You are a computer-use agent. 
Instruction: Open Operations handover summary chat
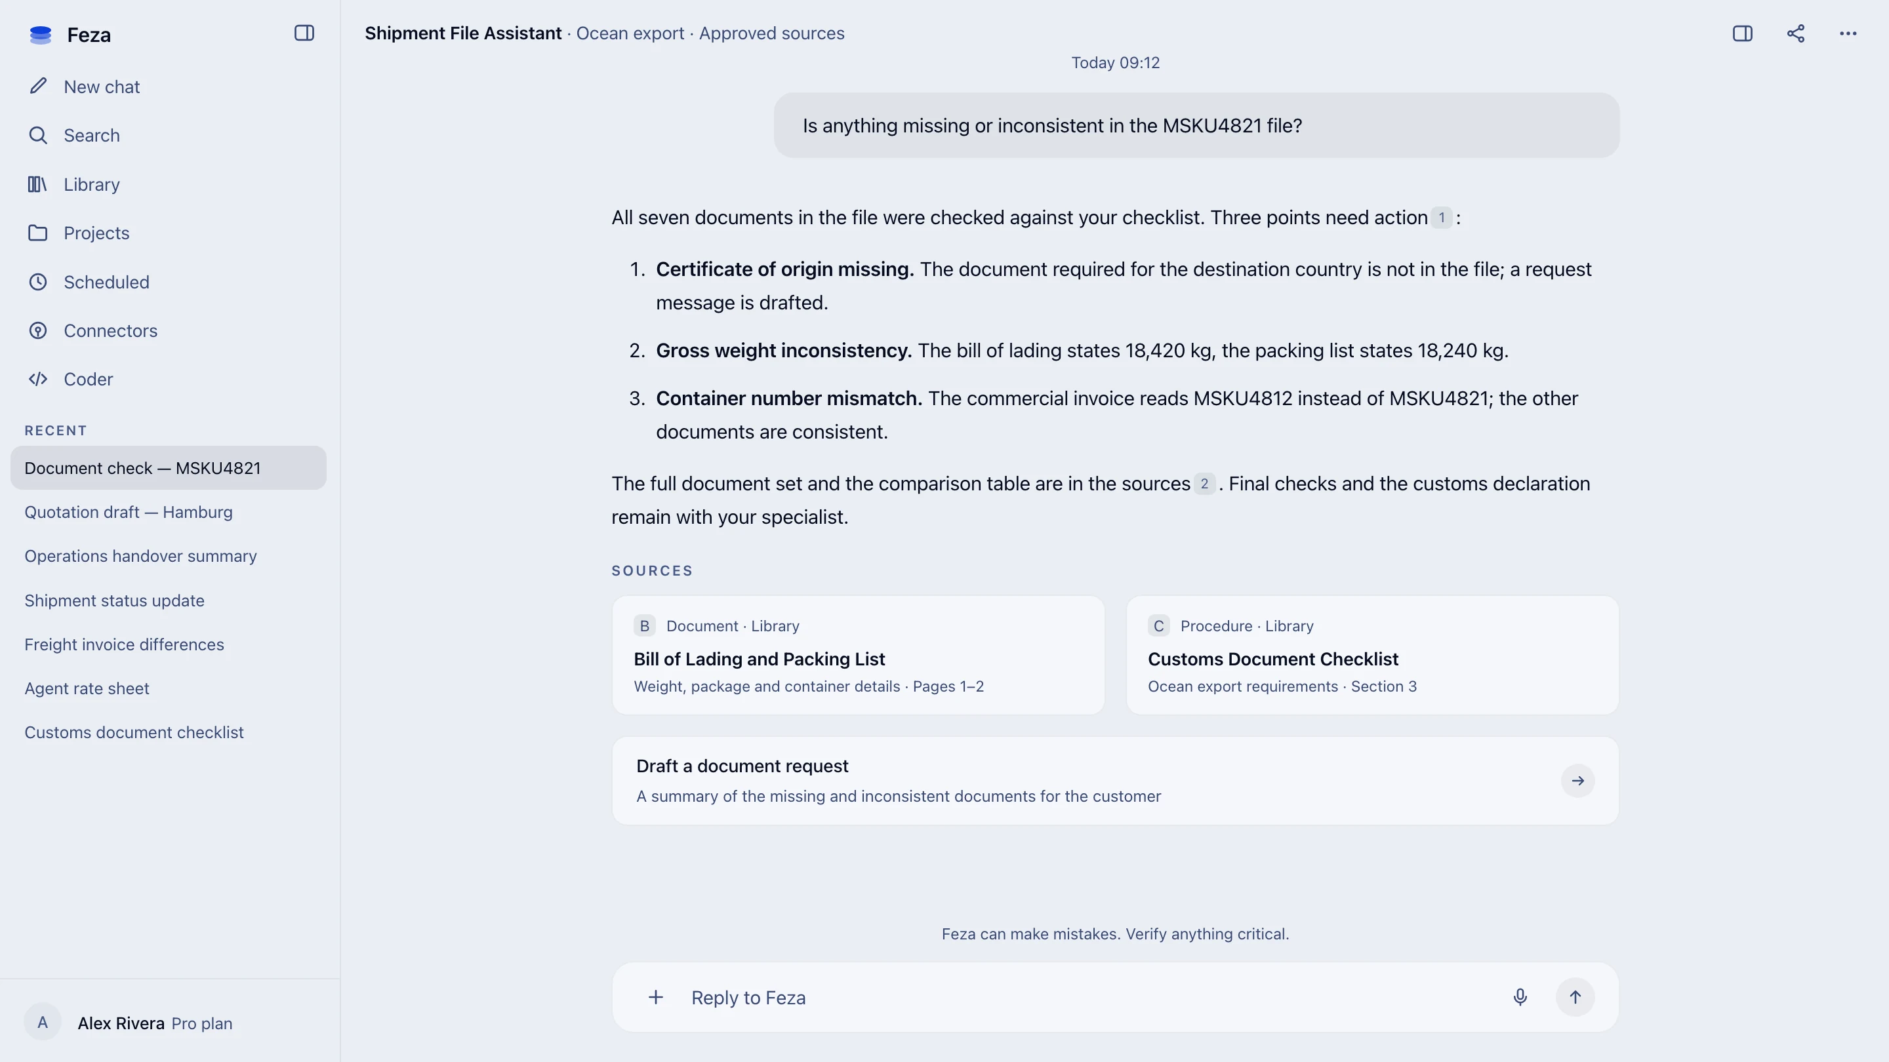pyautogui.click(x=168, y=557)
